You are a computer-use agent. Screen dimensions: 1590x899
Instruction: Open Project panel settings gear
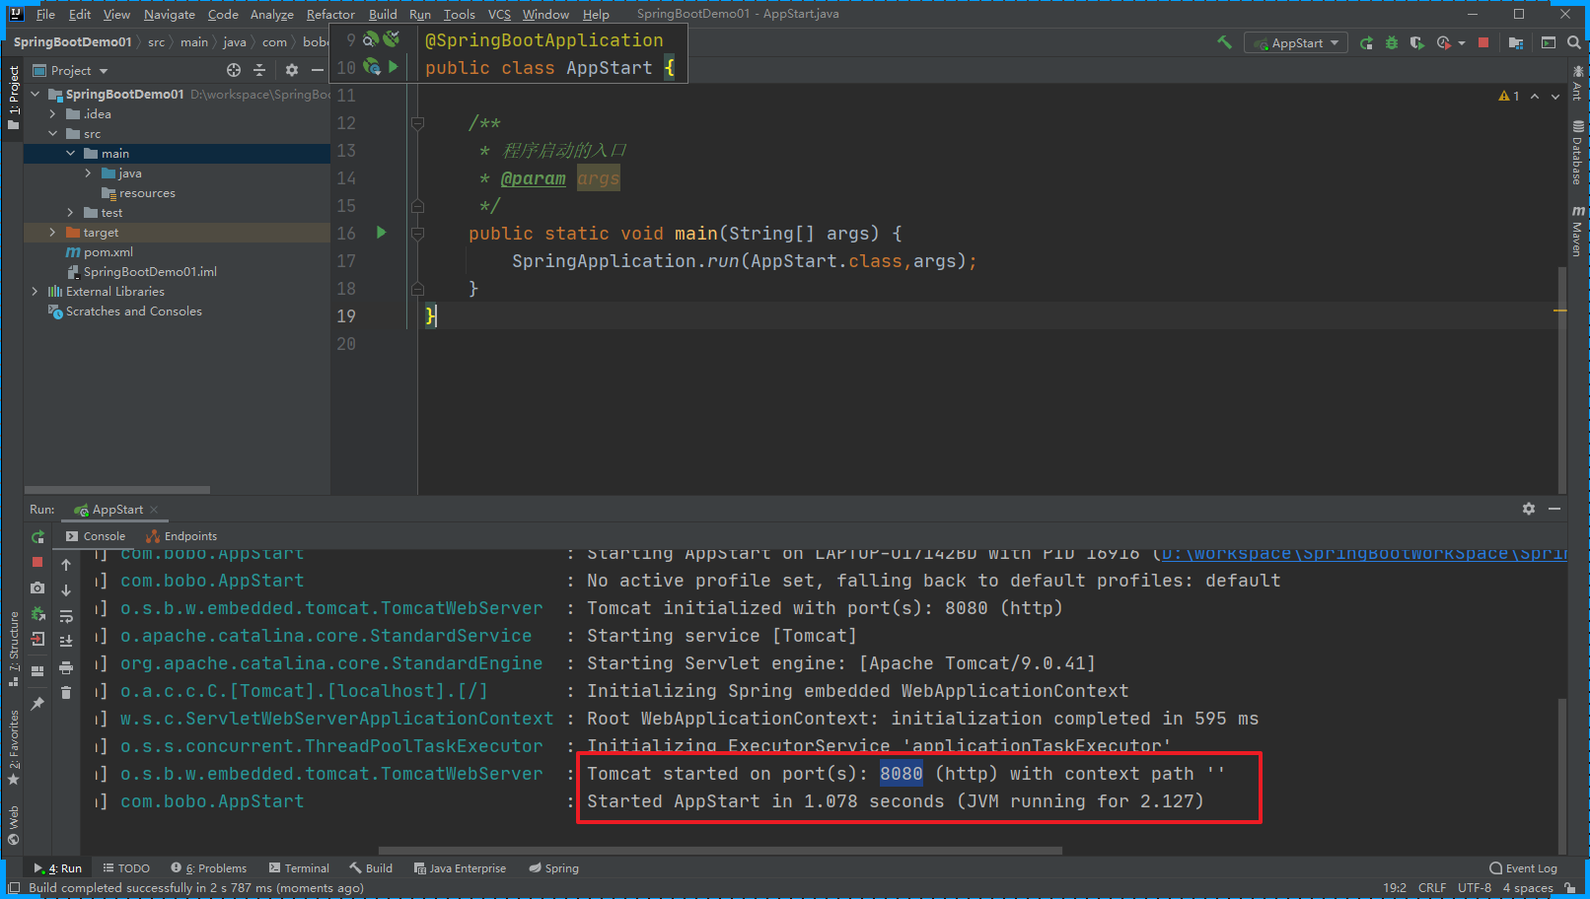click(292, 70)
